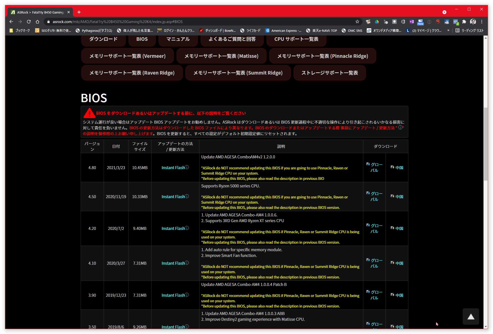The height and width of the screenshot is (334, 493).
Task: Open Chrome's three-dot menu
Action: (x=482, y=22)
